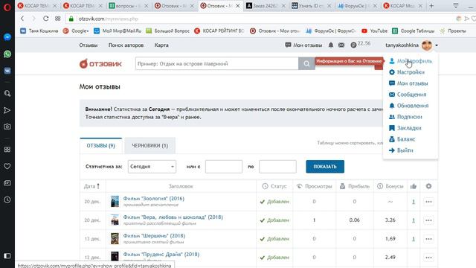Sort table by "Дата" column header
This screenshot has width=476, height=268.
click(91, 186)
